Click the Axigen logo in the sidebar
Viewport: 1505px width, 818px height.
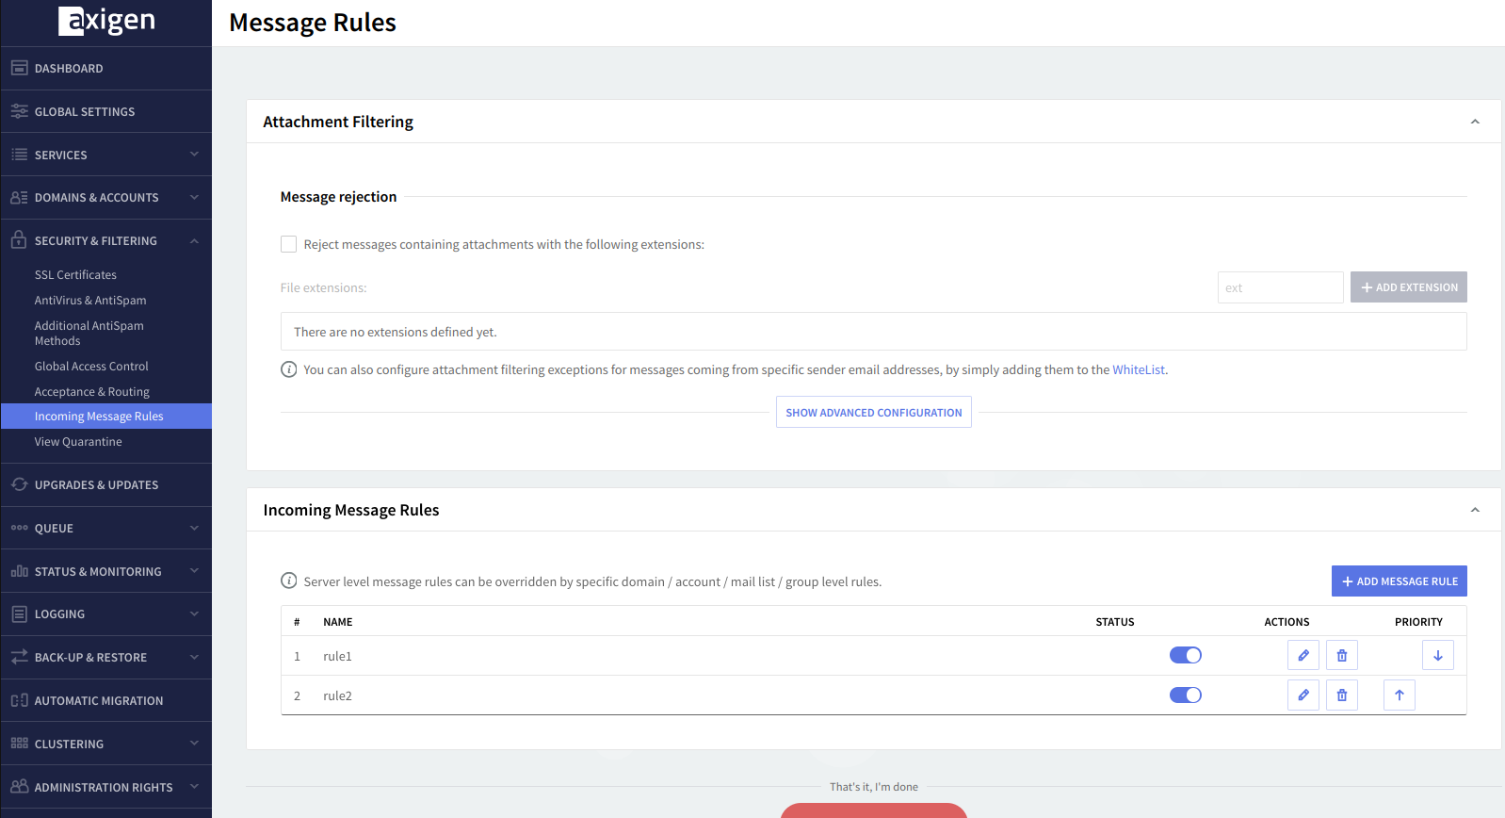(x=106, y=21)
